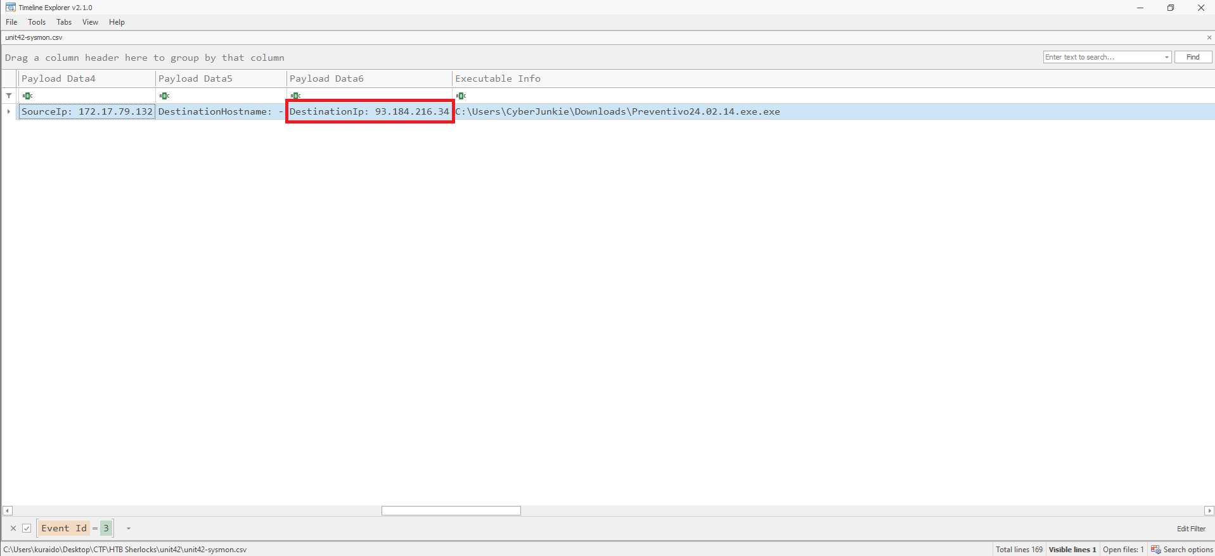1215x556 pixels.
Task: Open the recent filters dropdown arrow
Action: coord(128,528)
